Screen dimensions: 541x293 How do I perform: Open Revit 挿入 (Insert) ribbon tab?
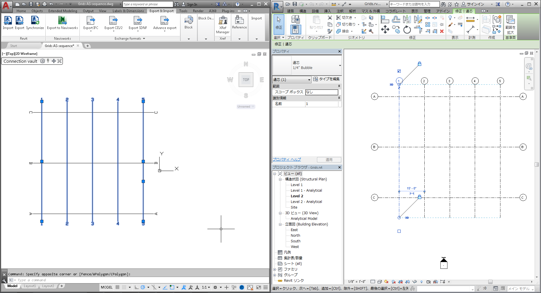(x=327, y=11)
